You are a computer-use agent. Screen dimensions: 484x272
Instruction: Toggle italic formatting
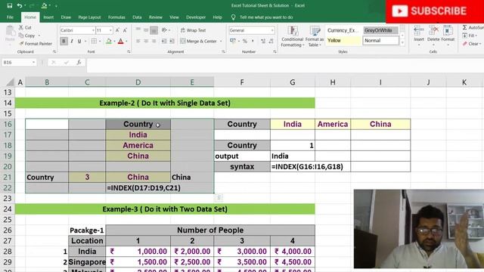pos(72,41)
